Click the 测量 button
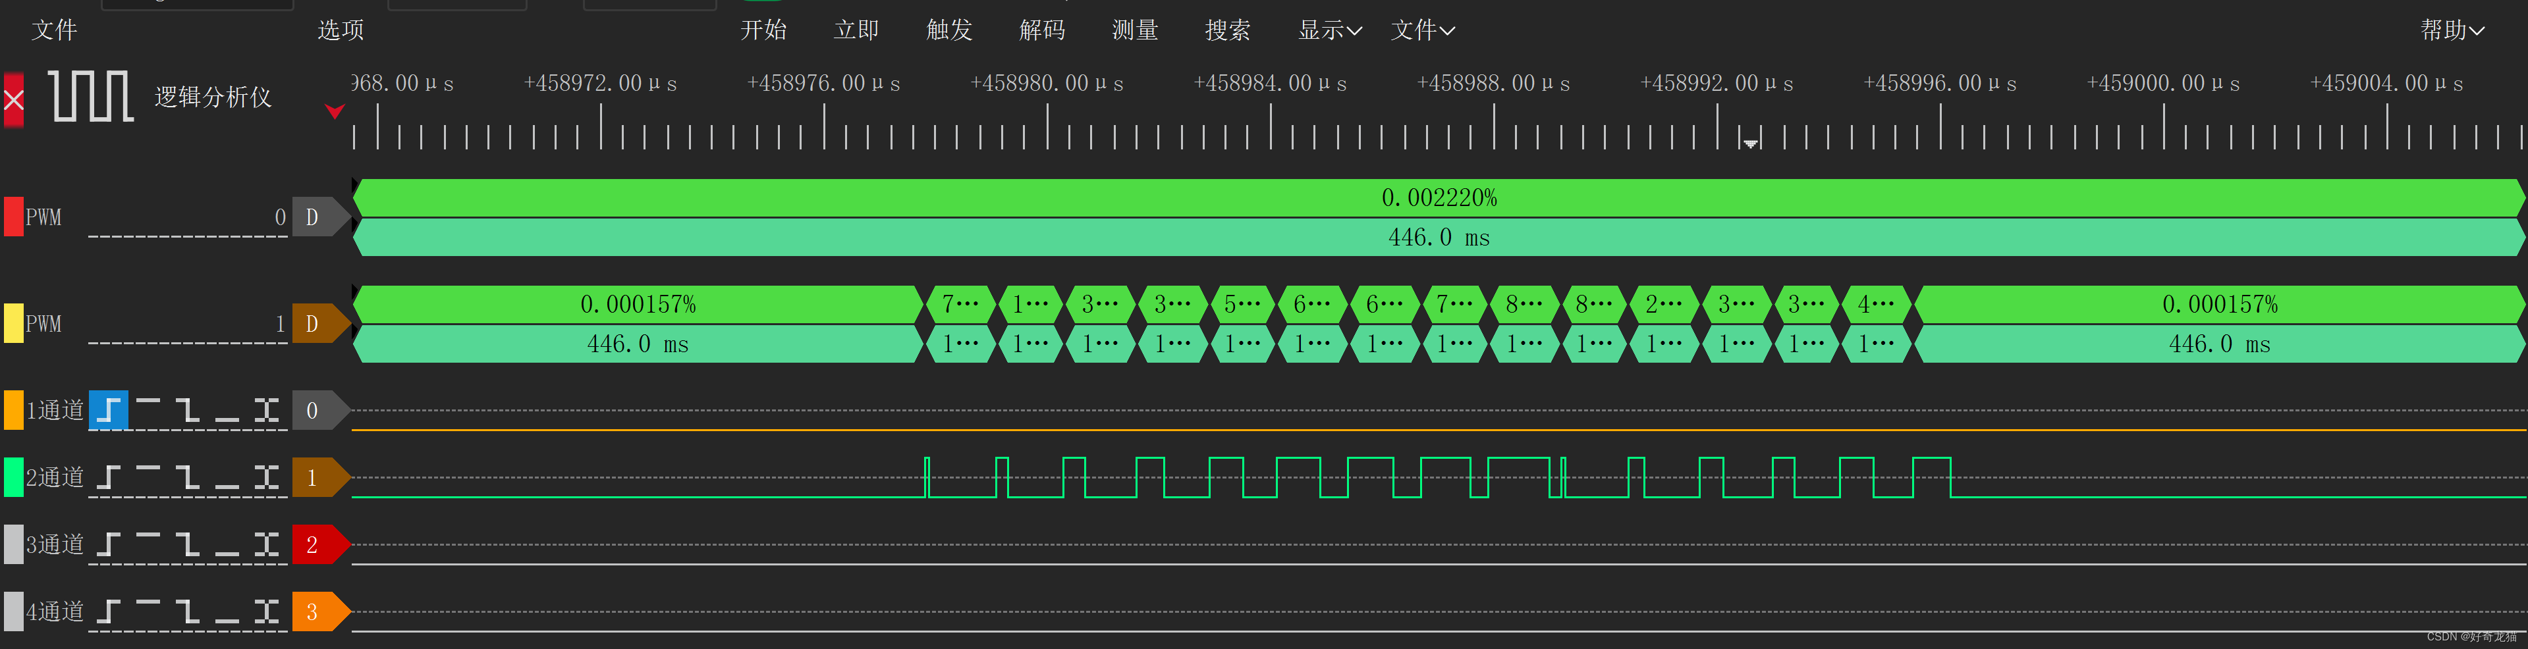Screen dimensions: 2528x649 pos(1134,30)
